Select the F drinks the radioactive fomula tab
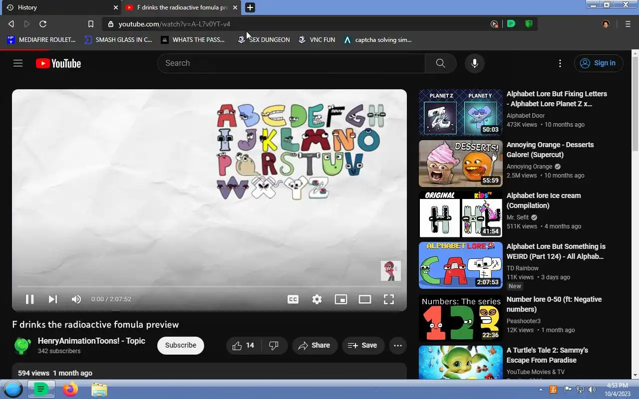Screen dimensions: 639x399 182,7
